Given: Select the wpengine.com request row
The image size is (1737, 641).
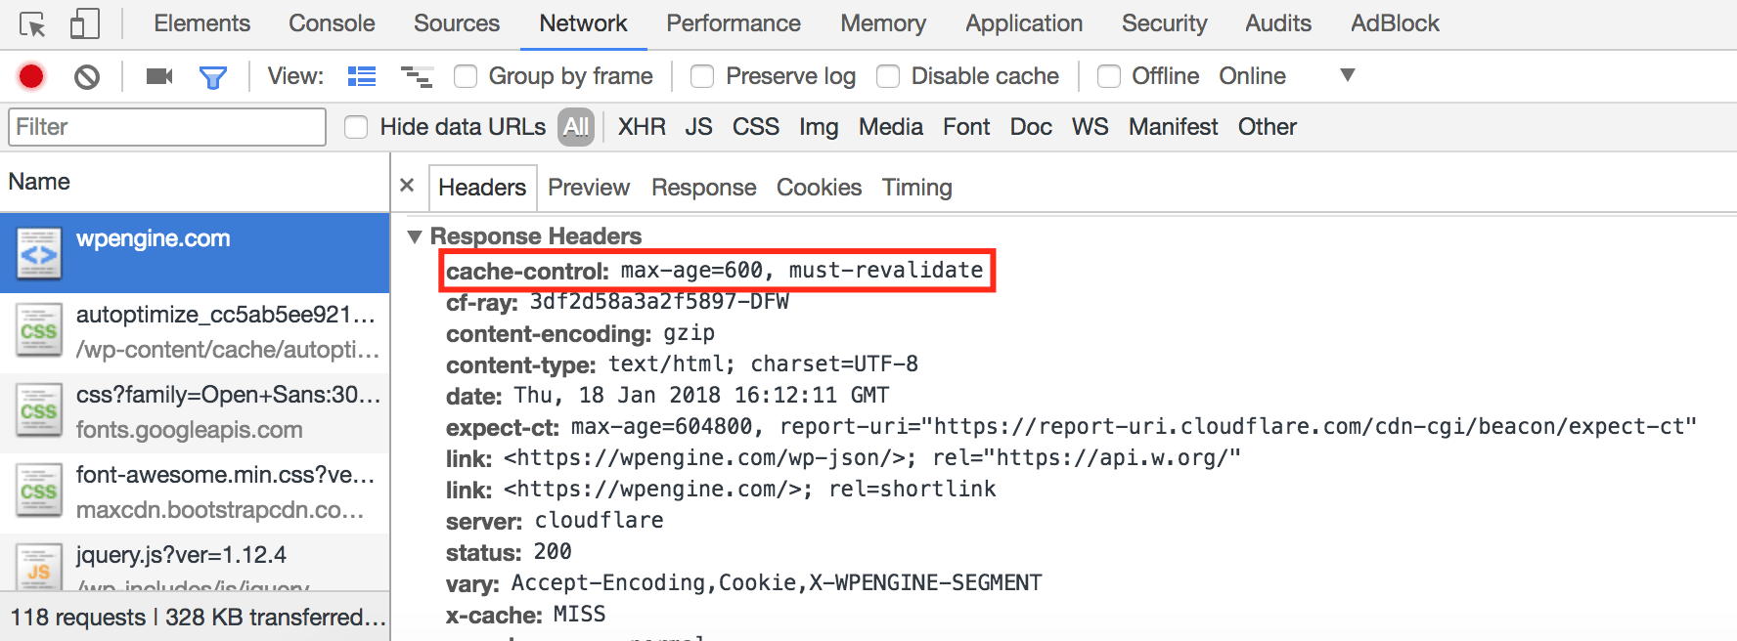Looking at the screenshot, I should tap(195, 252).
